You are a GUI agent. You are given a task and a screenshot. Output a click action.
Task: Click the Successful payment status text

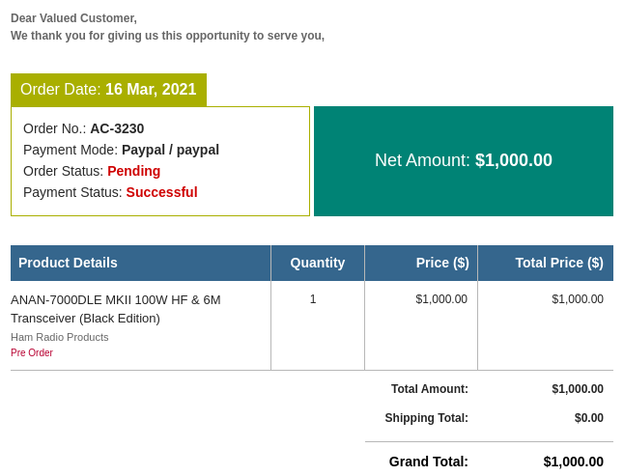pyautogui.click(x=161, y=192)
